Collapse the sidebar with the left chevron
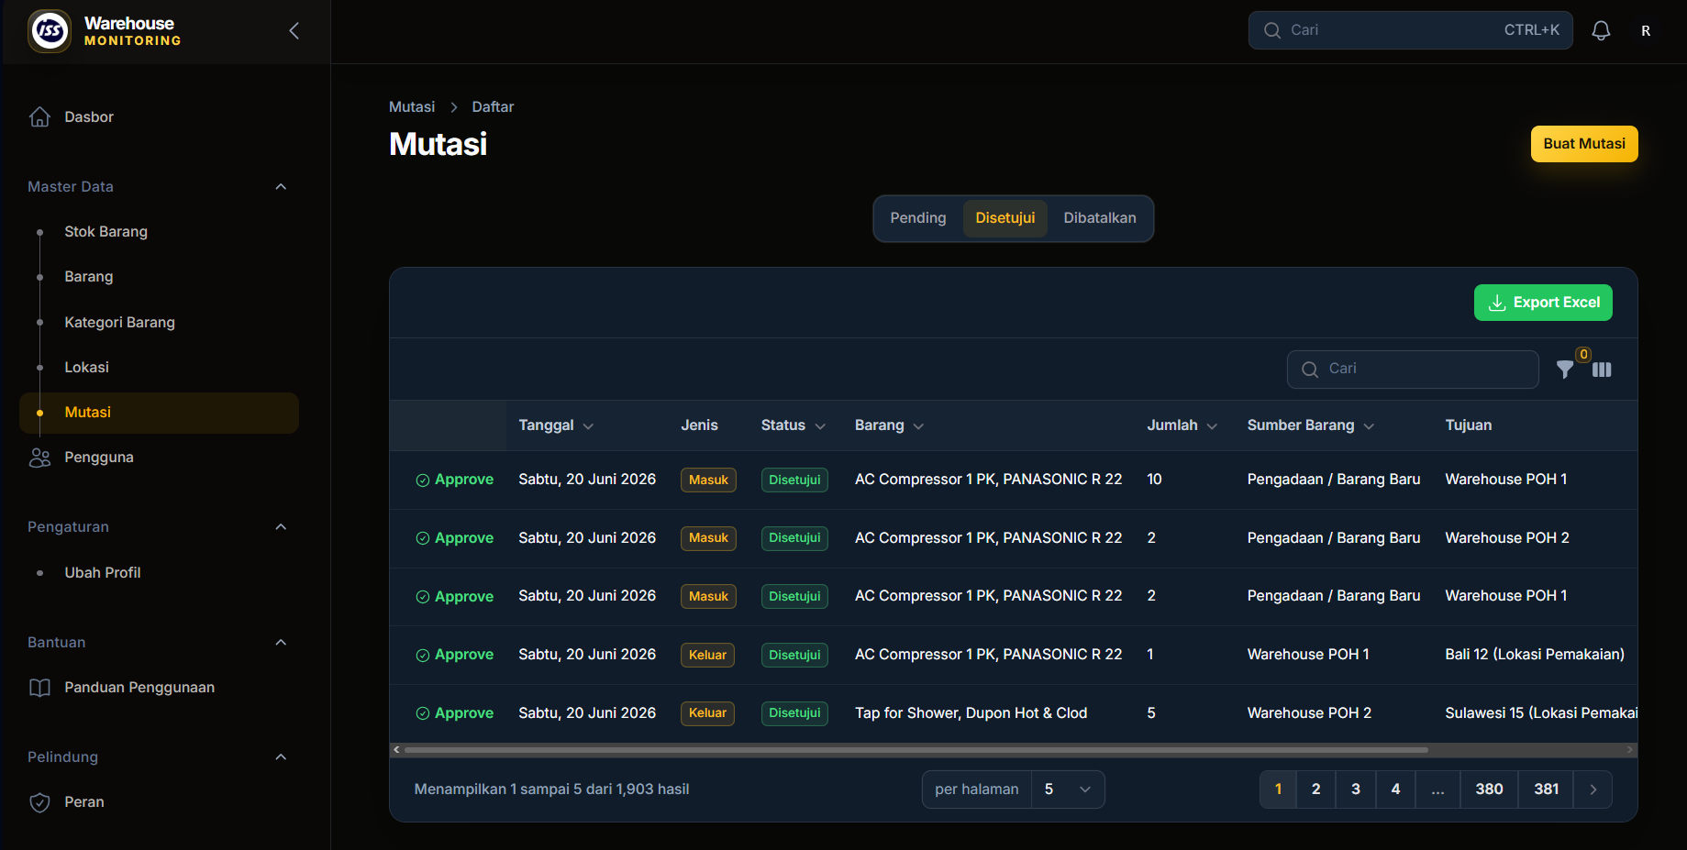The width and height of the screenshot is (1687, 850). click(294, 31)
